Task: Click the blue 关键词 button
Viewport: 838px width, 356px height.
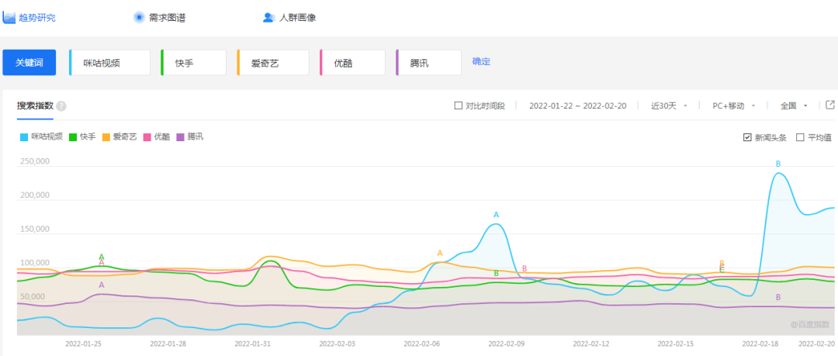Action: 29,63
